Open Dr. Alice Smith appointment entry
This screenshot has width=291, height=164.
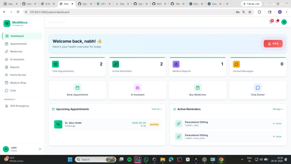(x=107, y=124)
